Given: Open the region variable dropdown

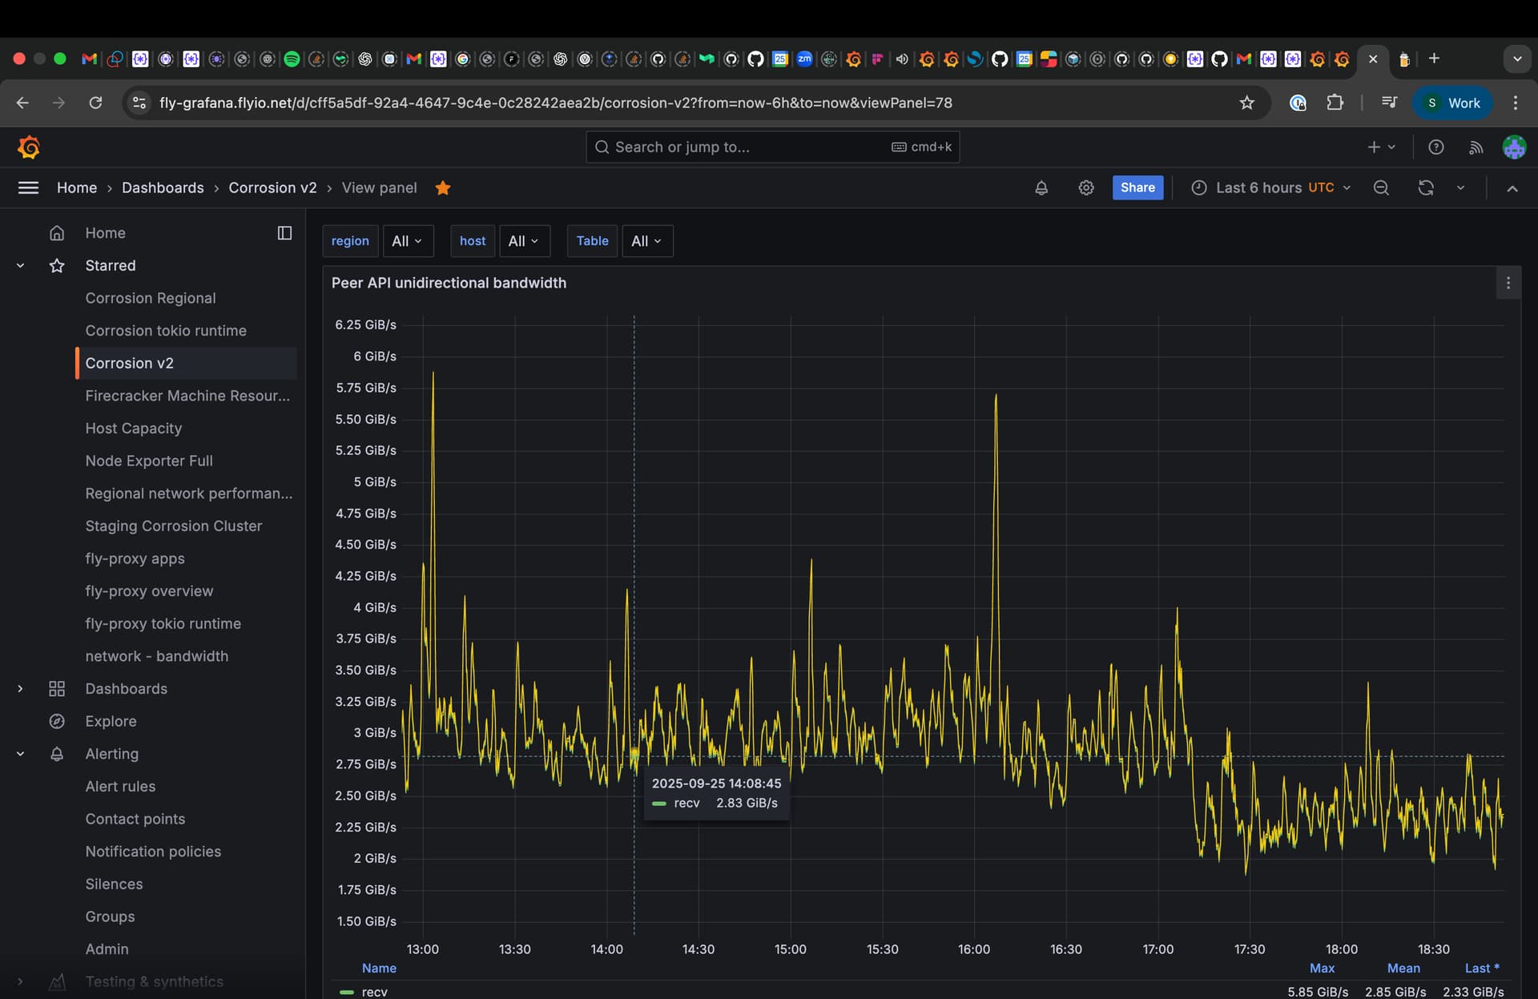Looking at the screenshot, I should click(407, 241).
